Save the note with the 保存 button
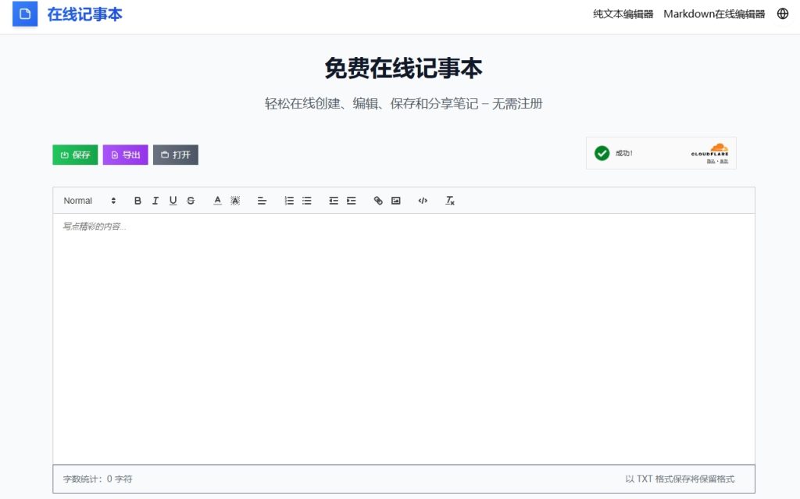The height and width of the screenshot is (499, 800). click(x=75, y=155)
